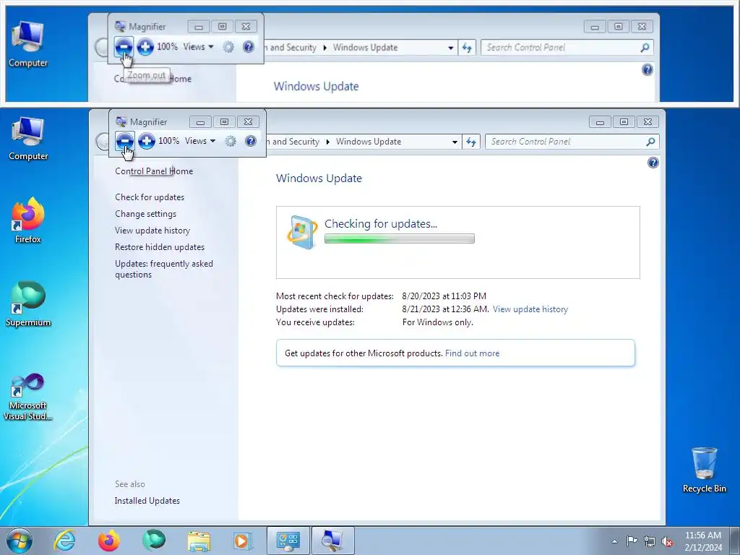Click search magnifying glass icon outside the docked lens
The height and width of the screenshot is (555, 740).
click(x=651, y=142)
